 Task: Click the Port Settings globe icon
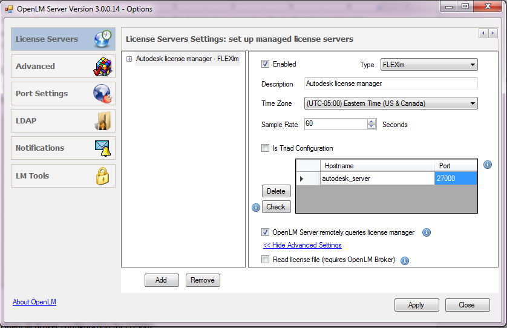102,94
